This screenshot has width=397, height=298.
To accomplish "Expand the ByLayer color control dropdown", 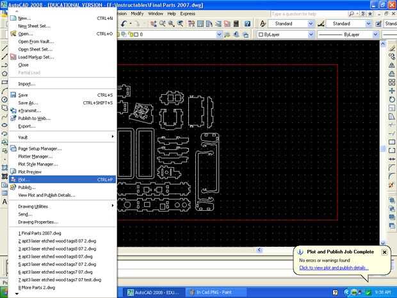I will coord(311,34).
